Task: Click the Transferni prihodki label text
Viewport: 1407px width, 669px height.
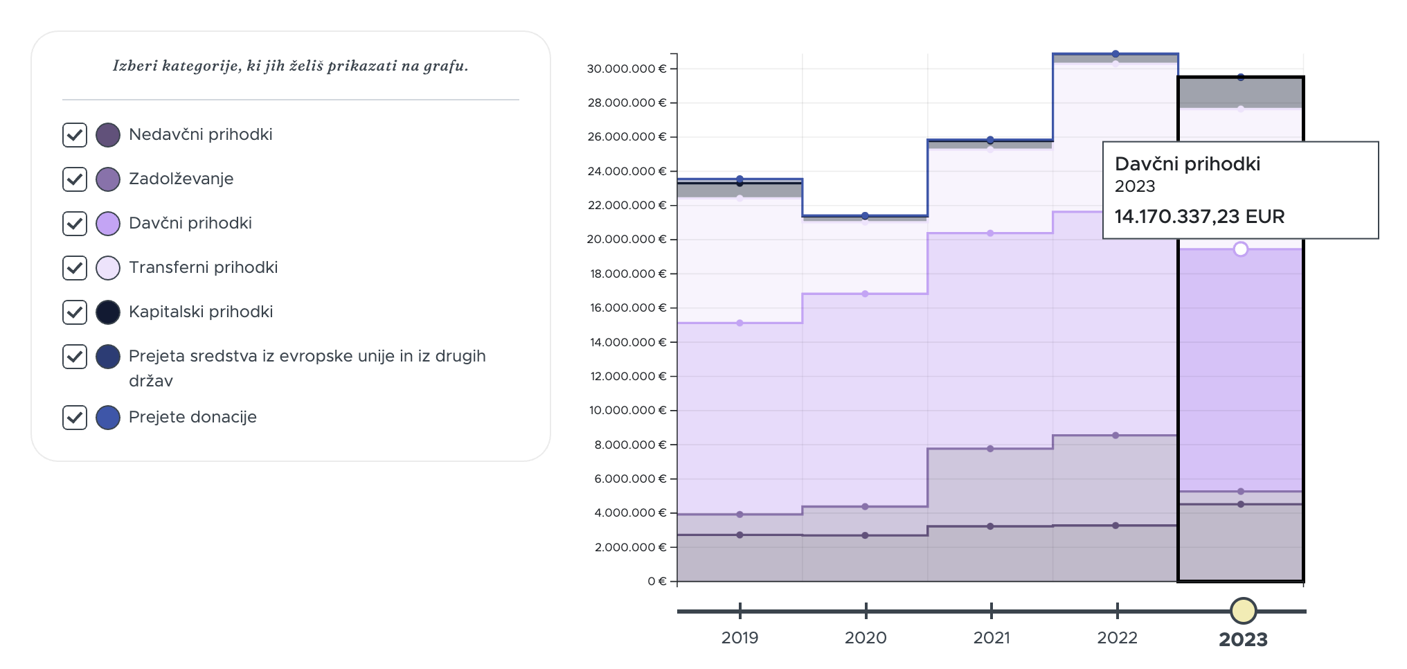Action: click(x=203, y=267)
